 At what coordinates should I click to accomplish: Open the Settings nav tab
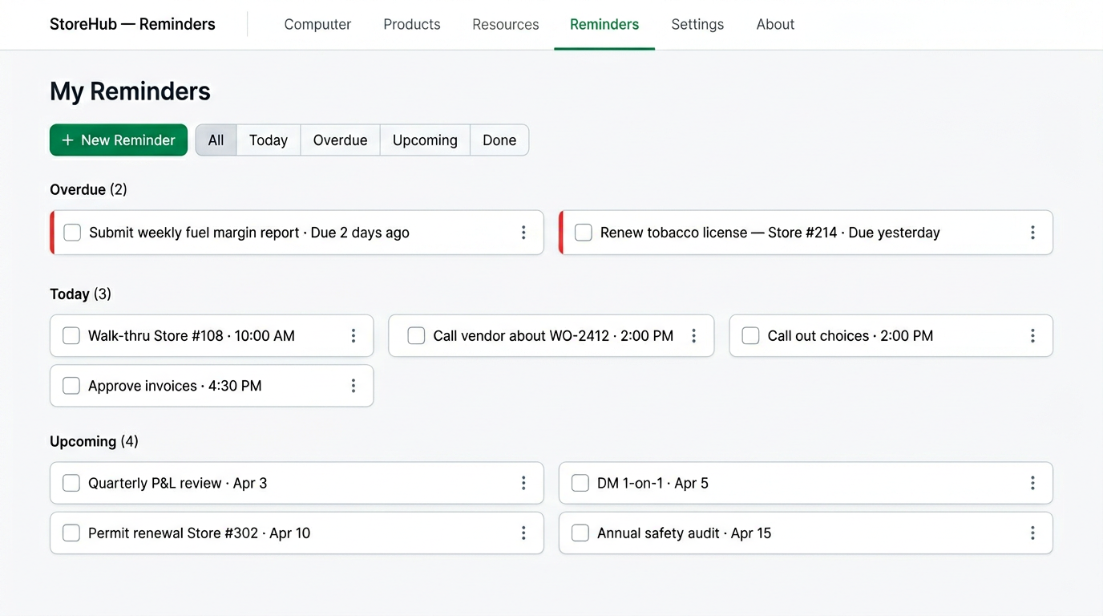[x=697, y=24]
